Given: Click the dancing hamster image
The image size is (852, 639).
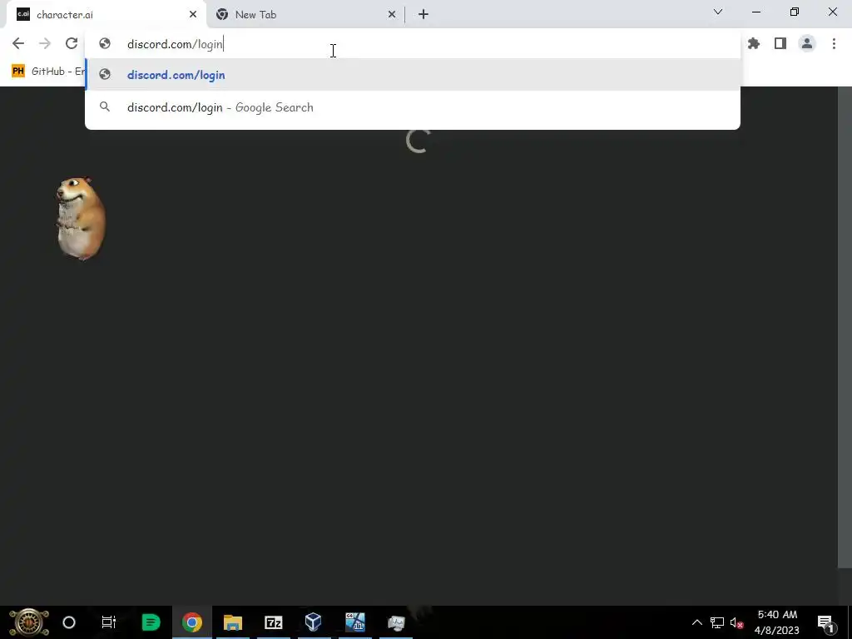Looking at the screenshot, I should 81,219.
